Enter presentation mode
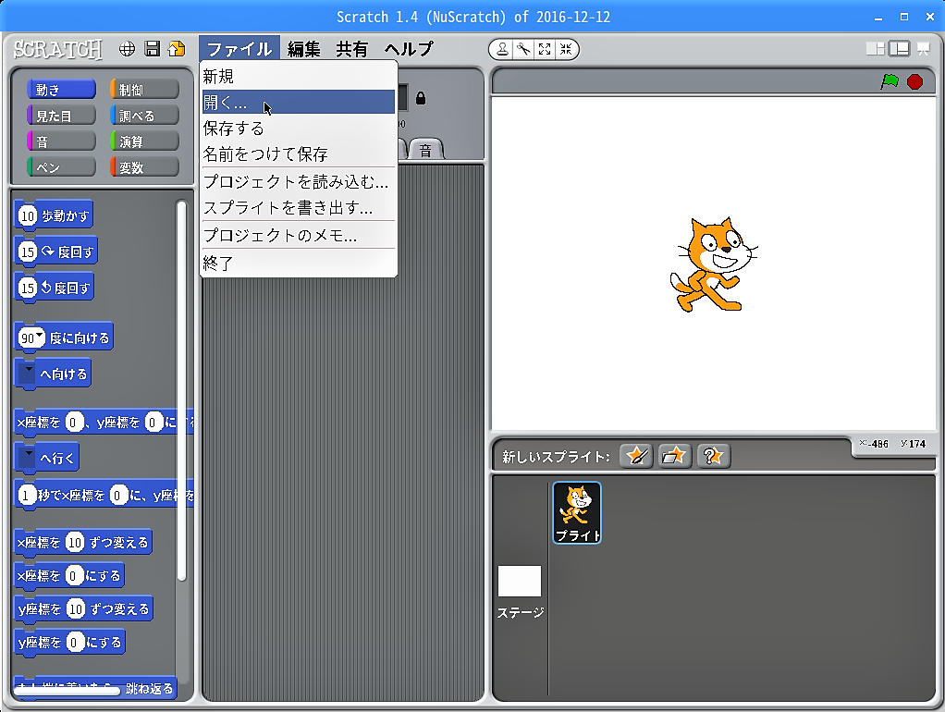The width and height of the screenshot is (945, 712). point(924,49)
